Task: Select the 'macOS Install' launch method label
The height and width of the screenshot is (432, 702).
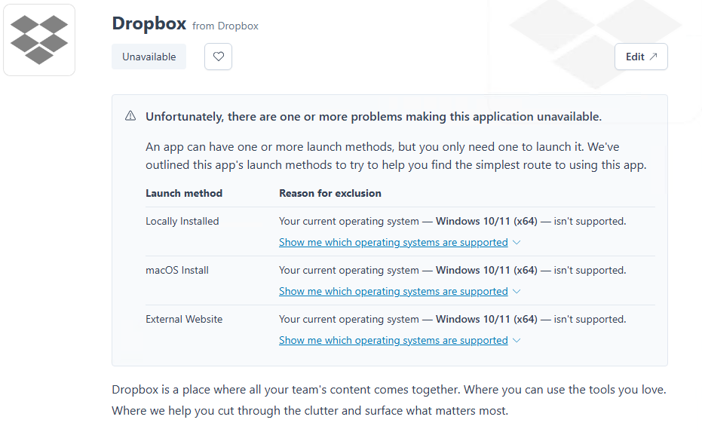Action: coord(176,271)
